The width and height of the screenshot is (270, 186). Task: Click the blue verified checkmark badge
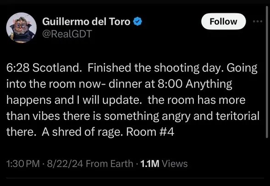(x=138, y=22)
